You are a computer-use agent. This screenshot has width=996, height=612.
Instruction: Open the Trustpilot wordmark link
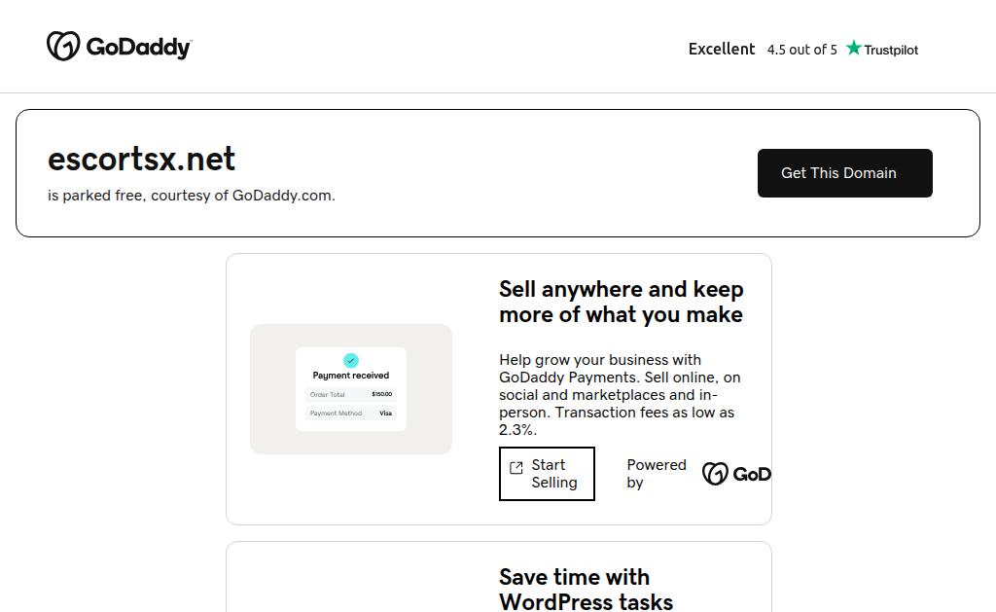pyautogui.click(x=891, y=50)
